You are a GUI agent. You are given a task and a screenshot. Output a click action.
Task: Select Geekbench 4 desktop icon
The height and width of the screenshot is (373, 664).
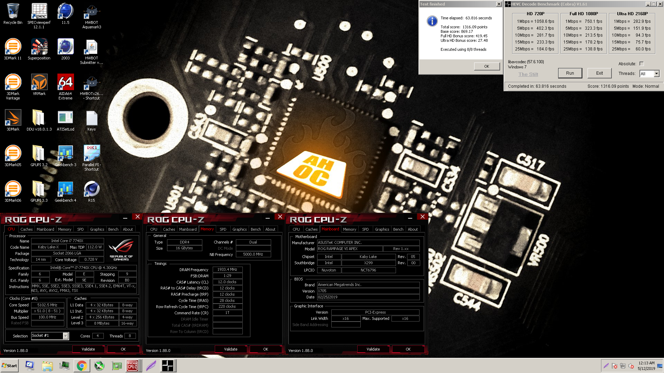(x=65, y=191)
